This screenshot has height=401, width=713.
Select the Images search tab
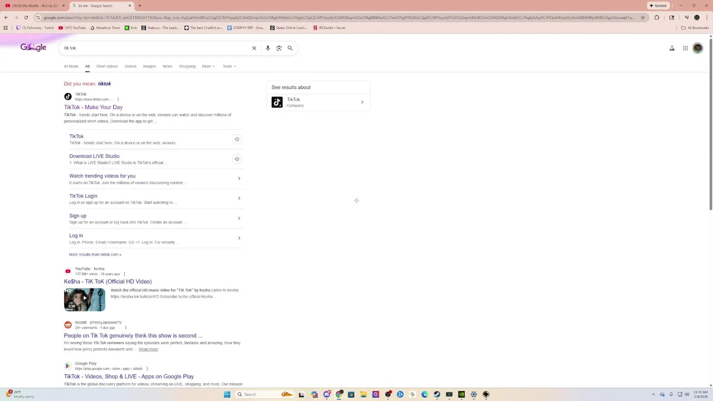tap(149, 66)
